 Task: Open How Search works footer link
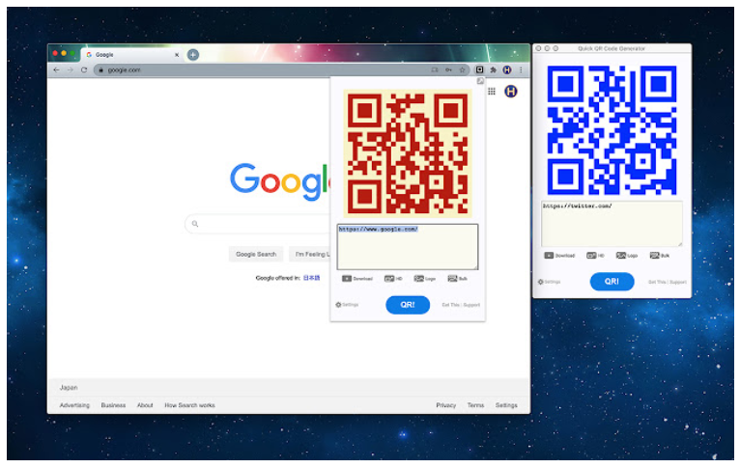pos(189,405)
